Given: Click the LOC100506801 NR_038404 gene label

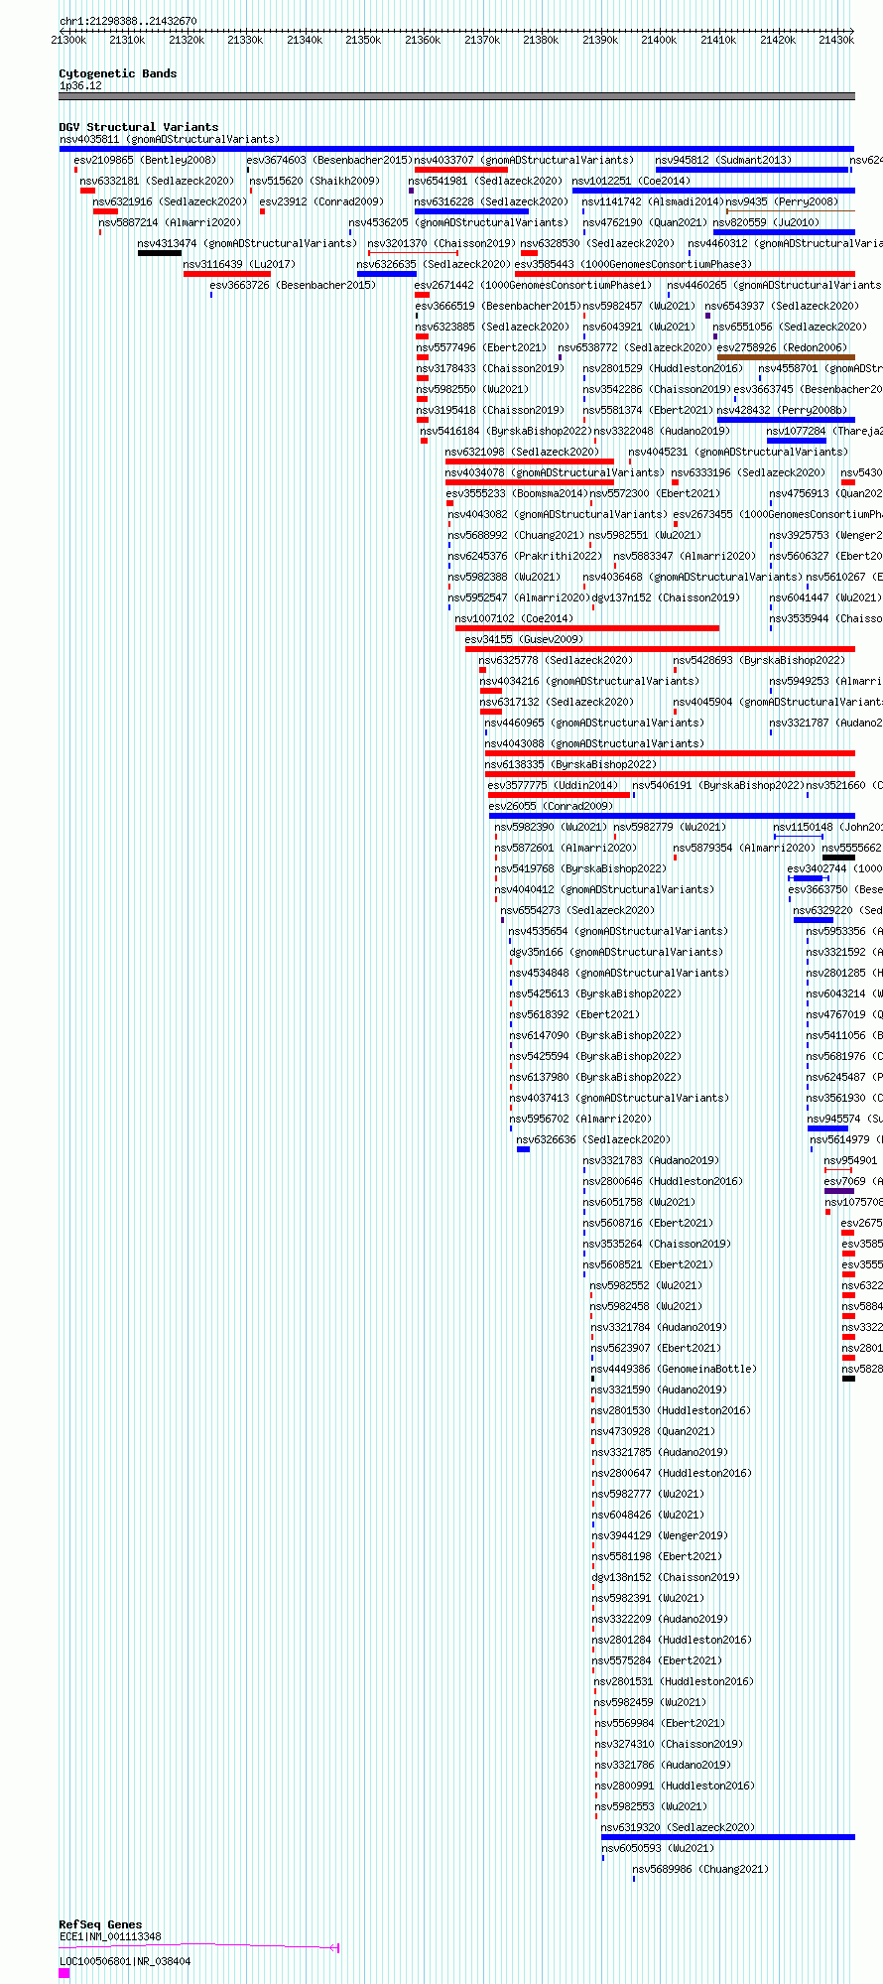Looking at the screenshot, I should point(125,1962).
